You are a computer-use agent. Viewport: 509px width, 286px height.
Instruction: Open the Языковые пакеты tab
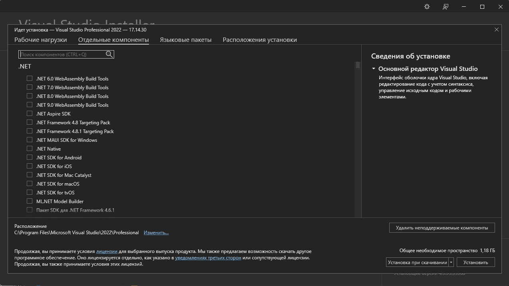tap(186, 40)
